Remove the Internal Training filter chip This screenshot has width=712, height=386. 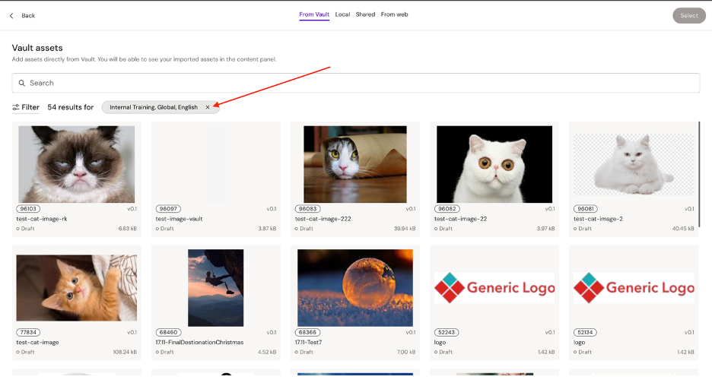(x=208, y=107)
